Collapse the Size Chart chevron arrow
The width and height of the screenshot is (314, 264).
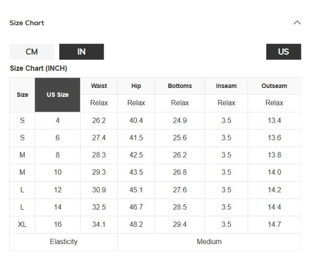[x=297, y=23]
